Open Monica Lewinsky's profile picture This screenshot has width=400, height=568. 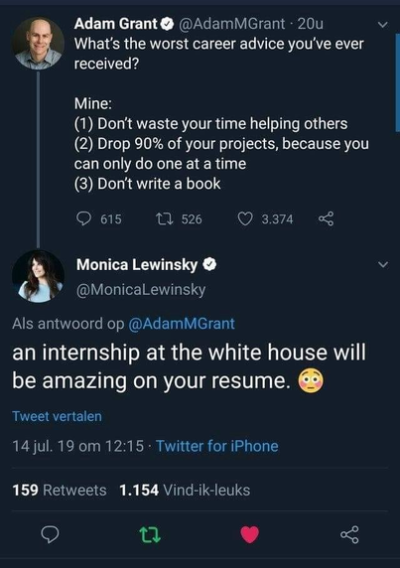pyautogui.click(x=38, y=276)
